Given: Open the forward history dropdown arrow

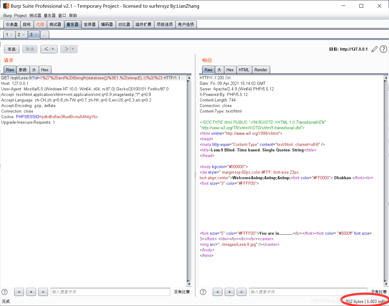Looking at the screenshot, I should pos(73,49).
